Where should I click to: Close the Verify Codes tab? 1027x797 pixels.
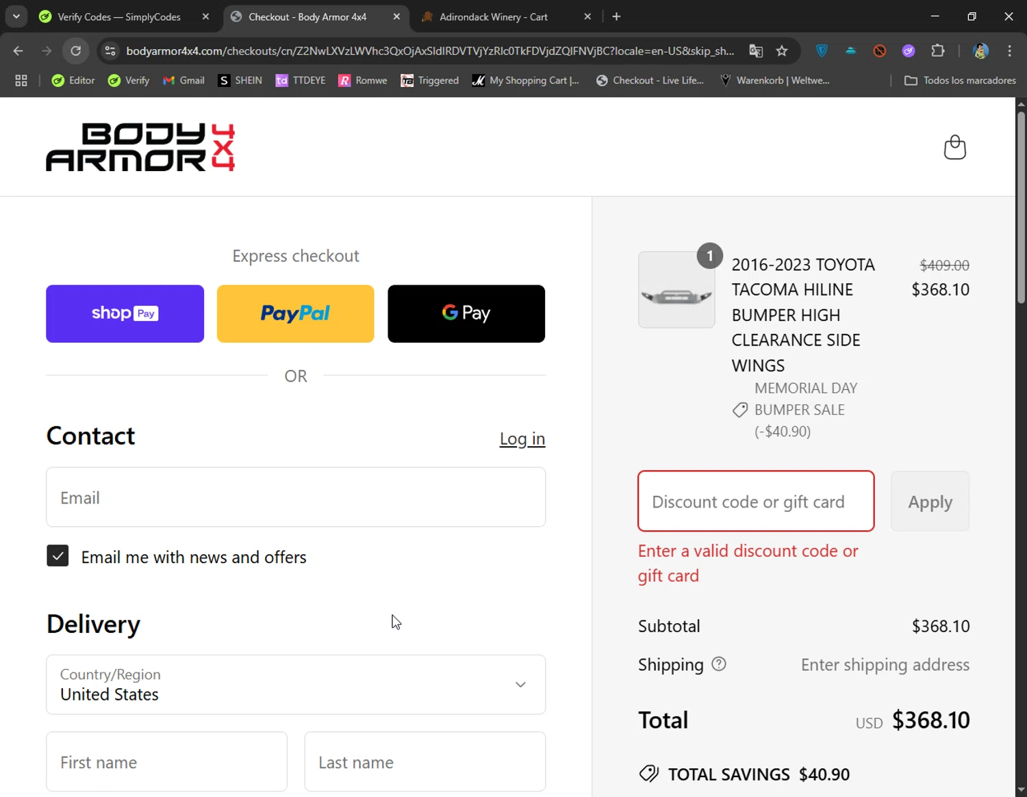(x=205, y=16)
